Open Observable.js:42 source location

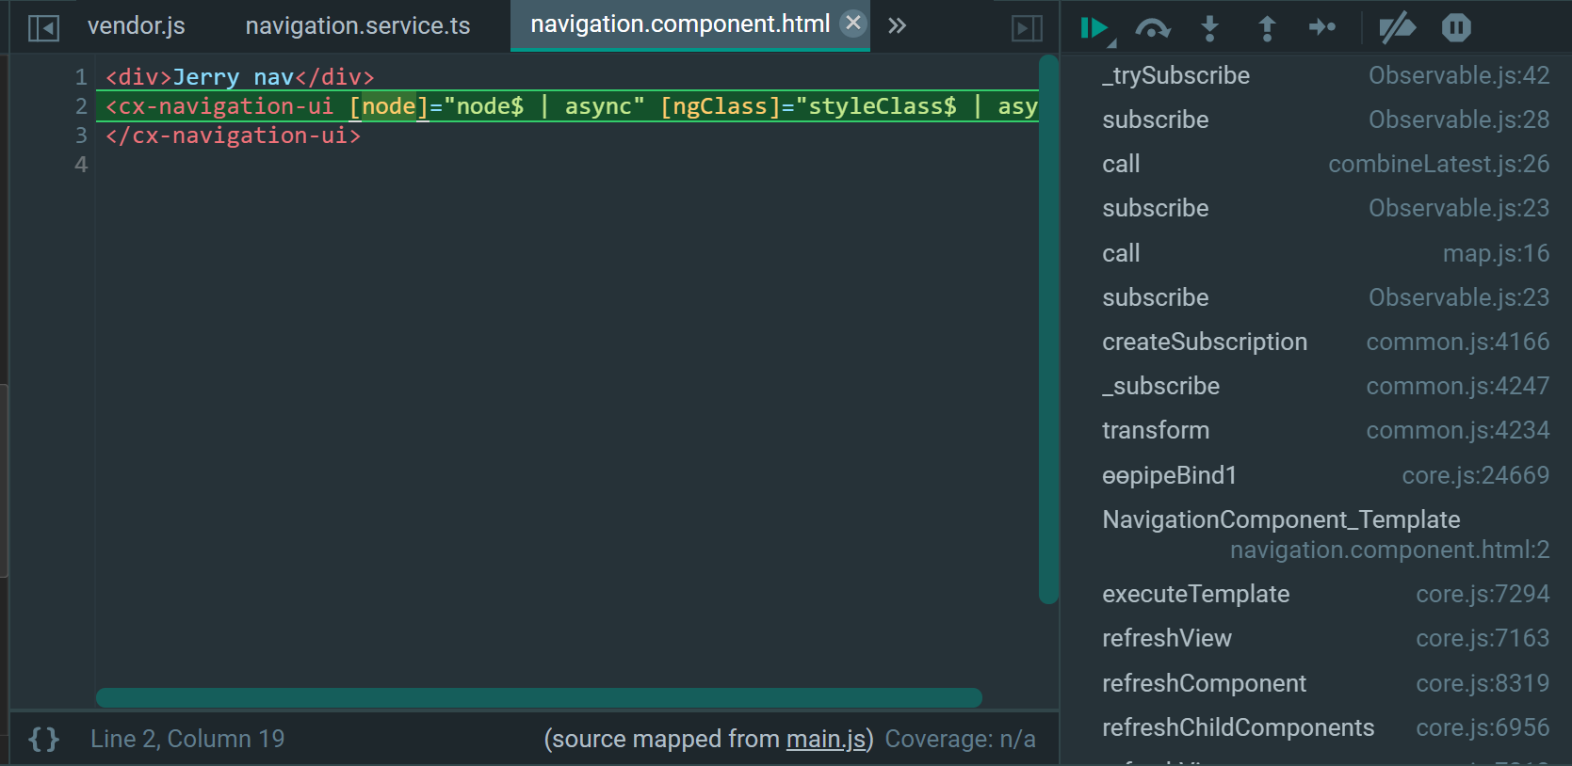tap(1459, 75)
